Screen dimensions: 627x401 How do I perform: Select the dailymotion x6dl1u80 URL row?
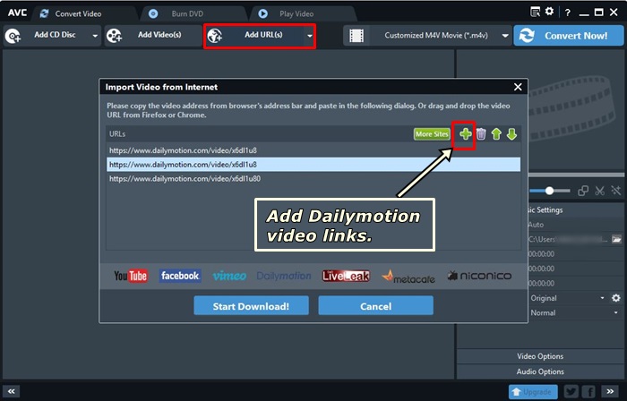click(313, 178)
